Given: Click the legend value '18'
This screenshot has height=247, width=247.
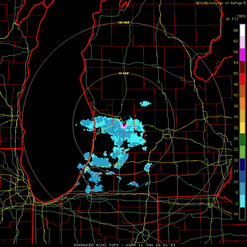Looking at the screenshot, I should coord(236,160).
